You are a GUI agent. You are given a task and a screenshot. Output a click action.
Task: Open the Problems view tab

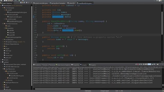tap(37, 65)
